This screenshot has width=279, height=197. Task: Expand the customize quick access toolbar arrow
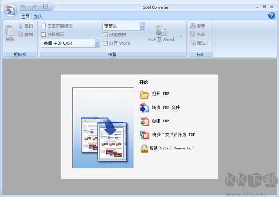[56, 7]
